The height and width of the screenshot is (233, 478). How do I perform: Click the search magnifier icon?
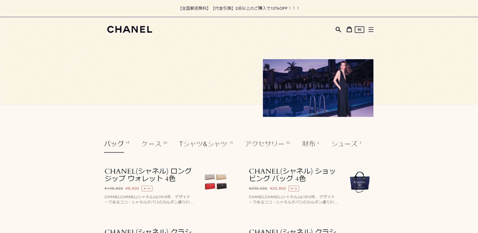[x=338, y=29]
